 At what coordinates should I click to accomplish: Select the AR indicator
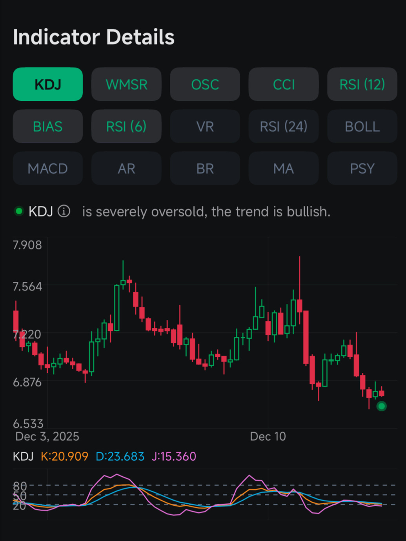tap(126, 168)
